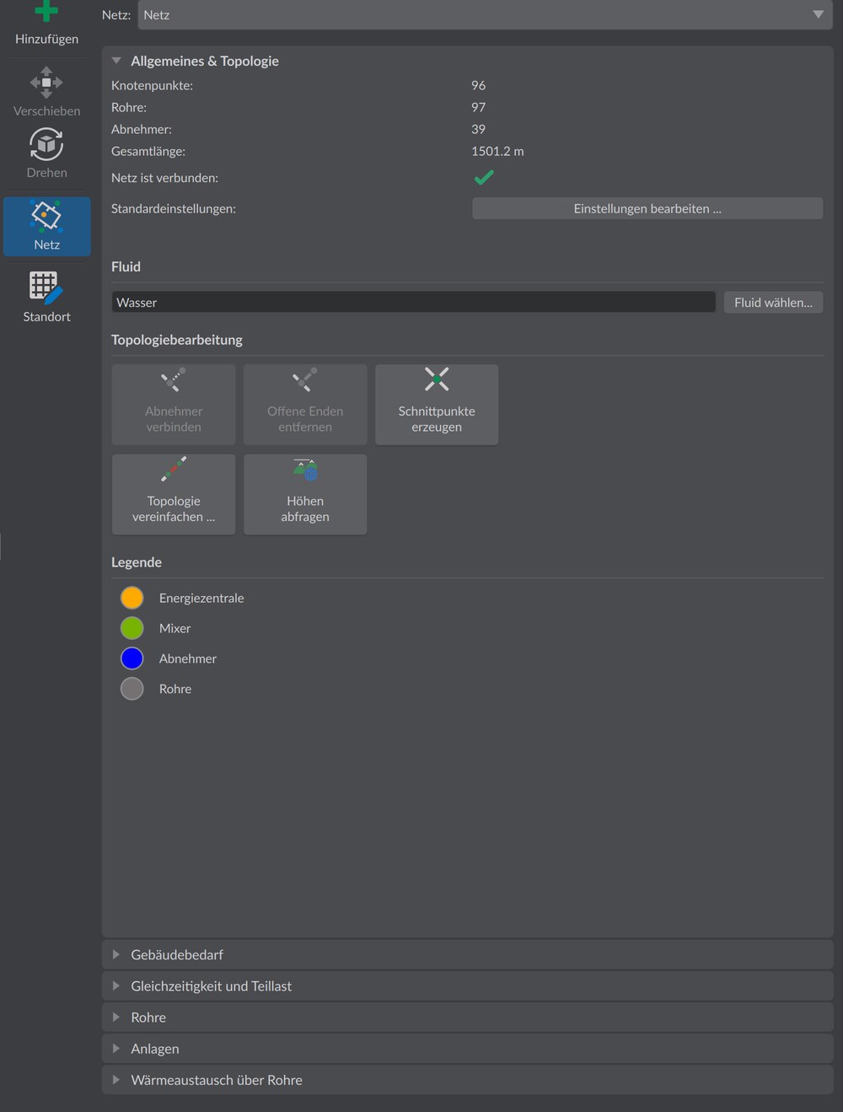The width and height of the screenshot is (843, 1112).
Task: Click the green Netz ist verbunden checkmark
Action: click(x=484, y=178)
